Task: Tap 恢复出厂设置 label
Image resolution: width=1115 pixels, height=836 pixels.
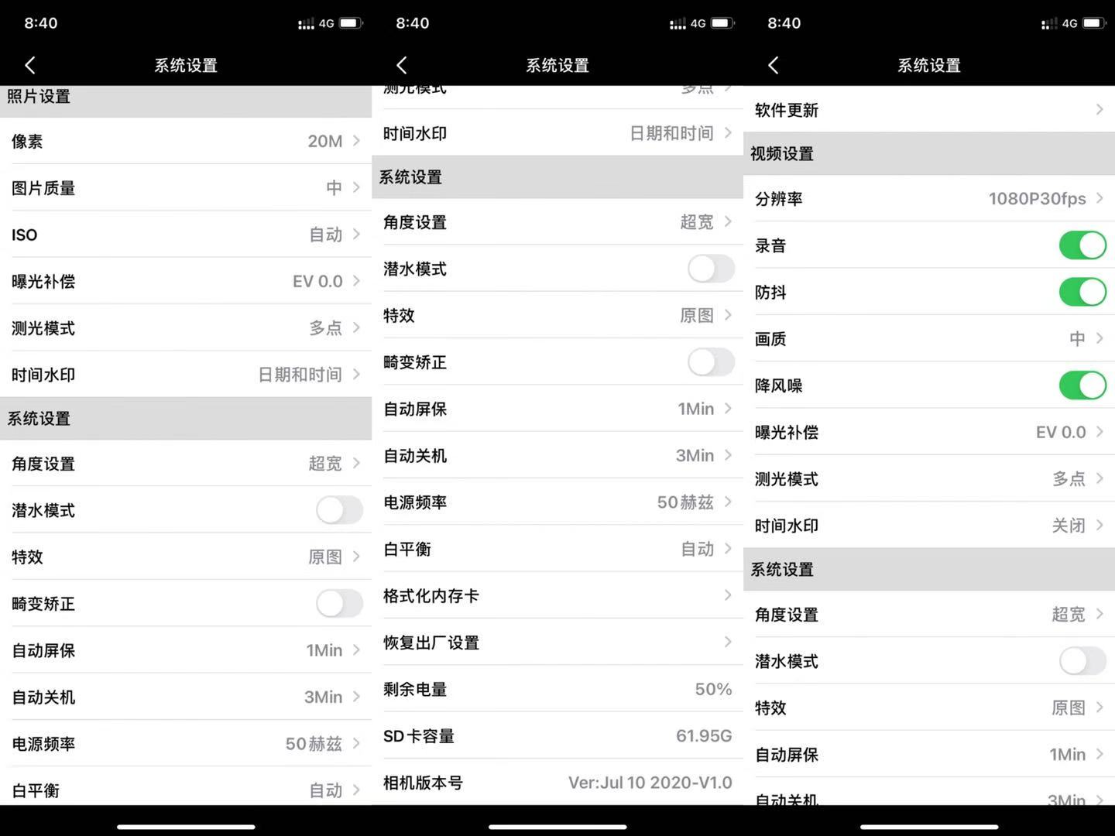Action: [431, 642]
